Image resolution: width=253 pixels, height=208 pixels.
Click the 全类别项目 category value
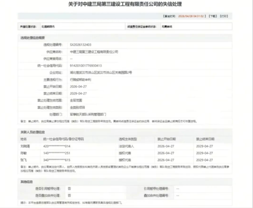(77, 107)
